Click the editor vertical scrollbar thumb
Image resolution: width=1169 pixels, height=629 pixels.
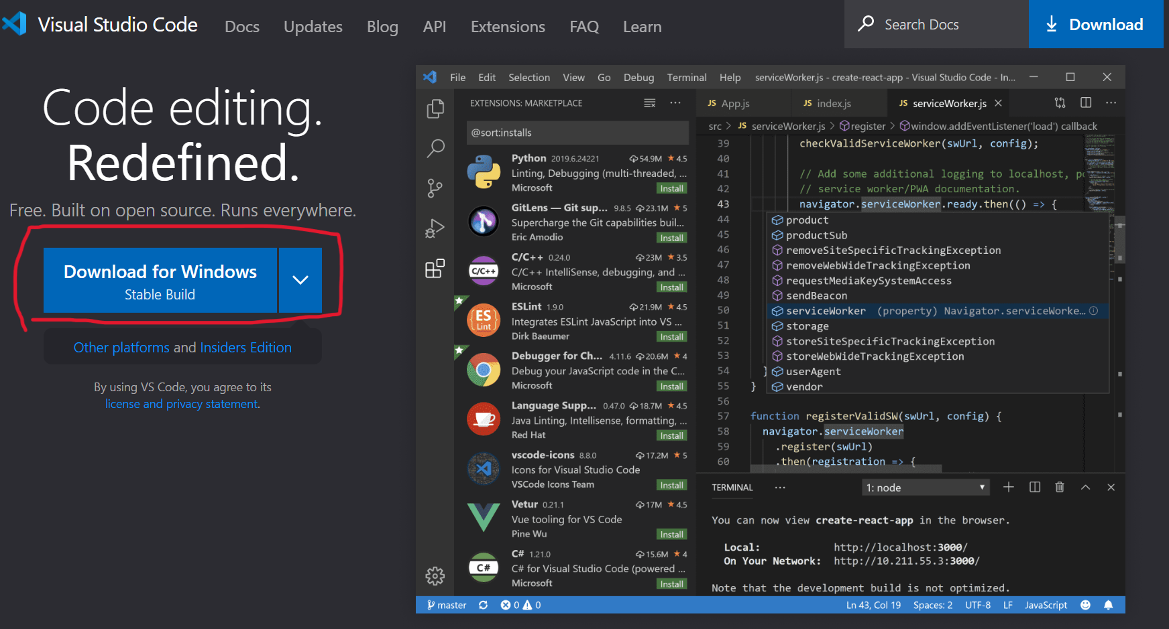pyautogui.click(x=1120, y=239)
